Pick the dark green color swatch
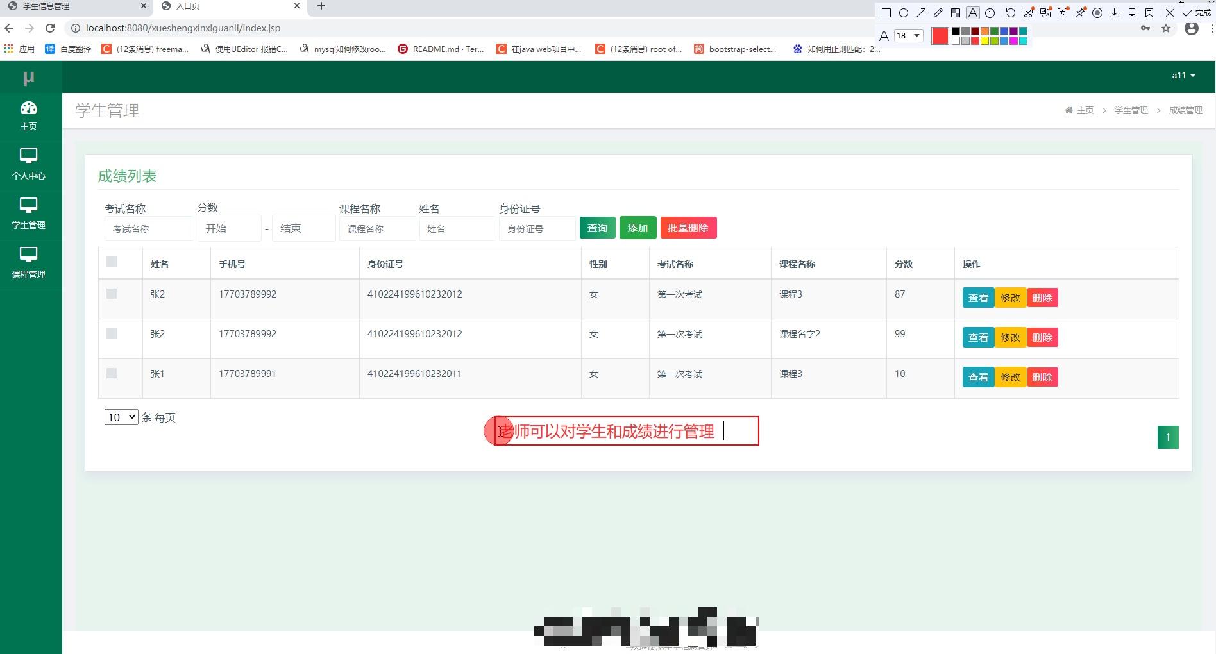Image resolution: width=1216 pixels, height=654 pixels. tap(994, 31)
